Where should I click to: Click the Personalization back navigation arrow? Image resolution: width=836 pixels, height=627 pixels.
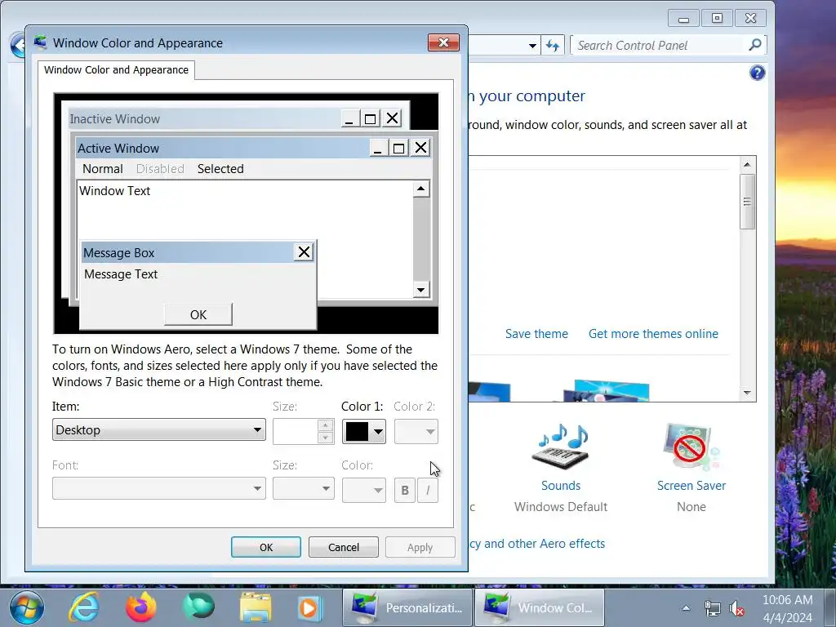(x=19, y=46)
